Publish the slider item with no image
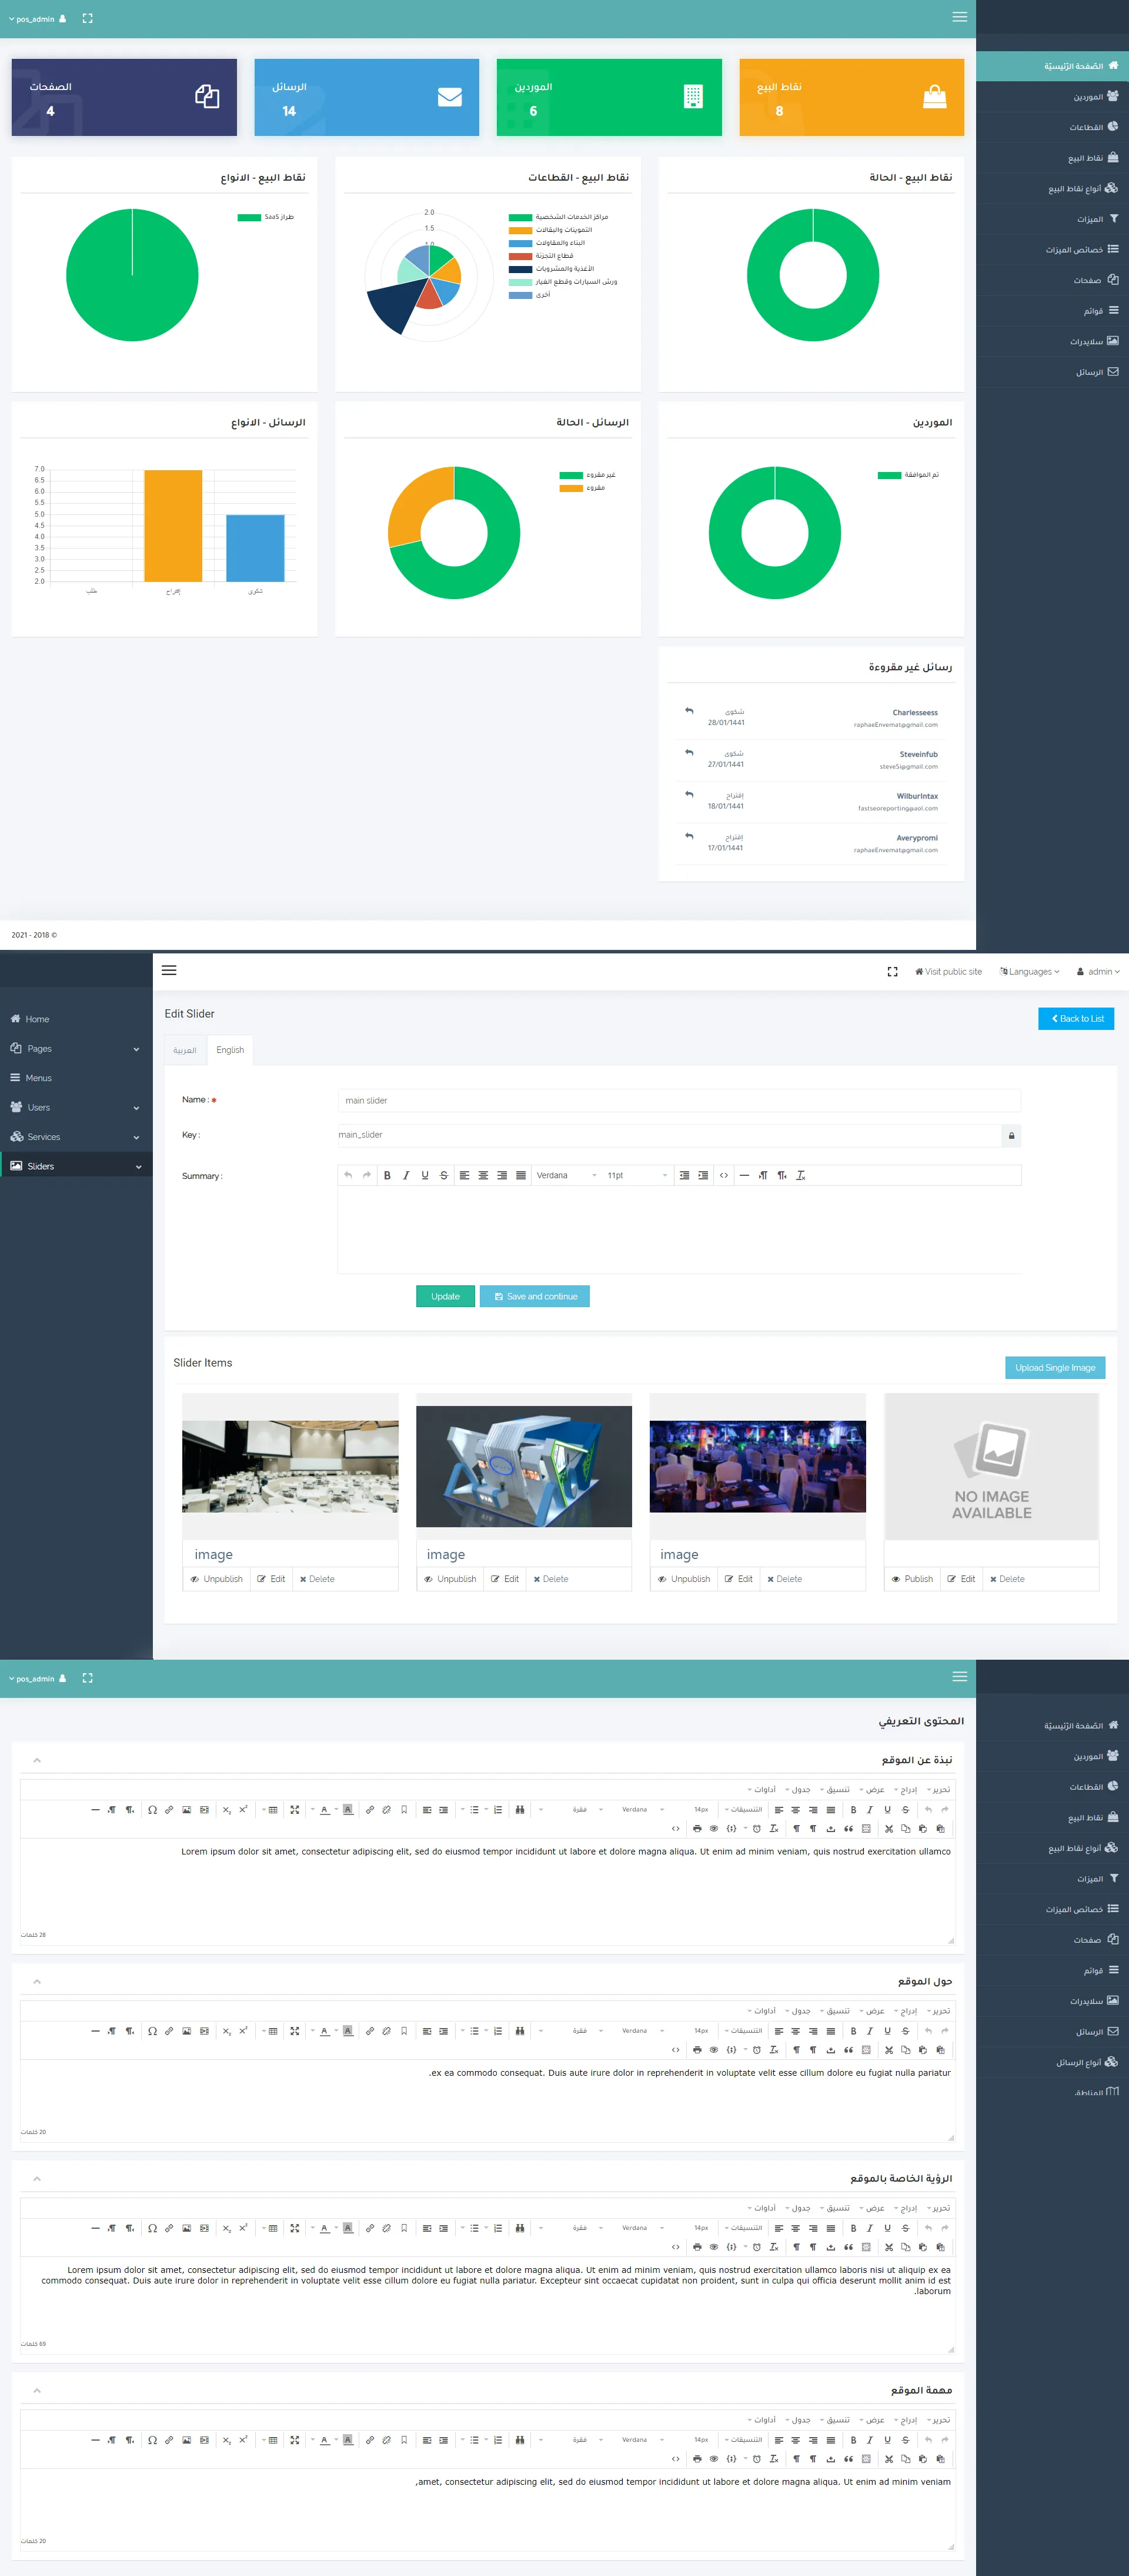The height and width of the screenshot is (2576, 1129). [x=912, y=1579]
